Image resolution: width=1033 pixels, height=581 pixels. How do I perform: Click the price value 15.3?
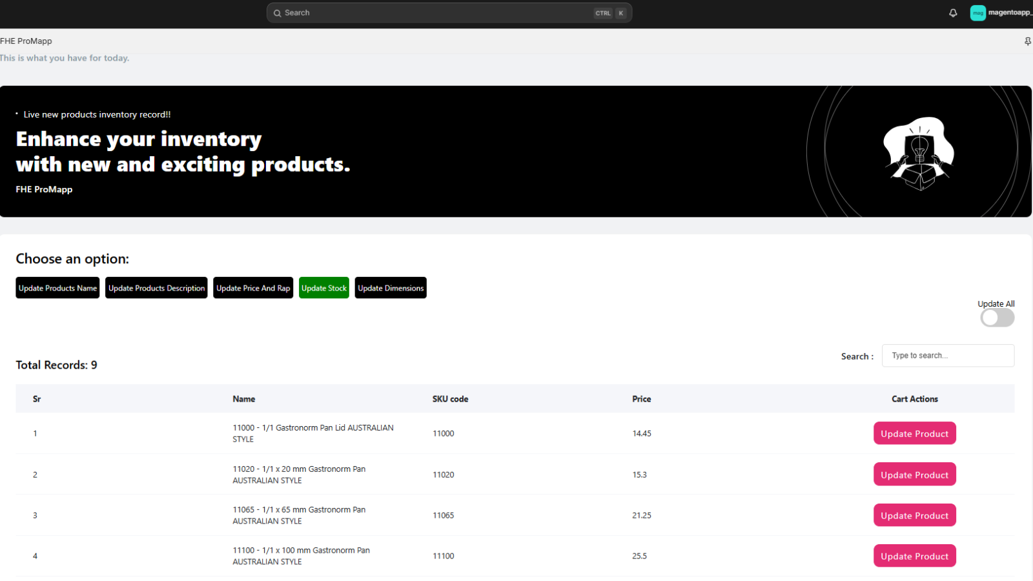coord(639,474)
